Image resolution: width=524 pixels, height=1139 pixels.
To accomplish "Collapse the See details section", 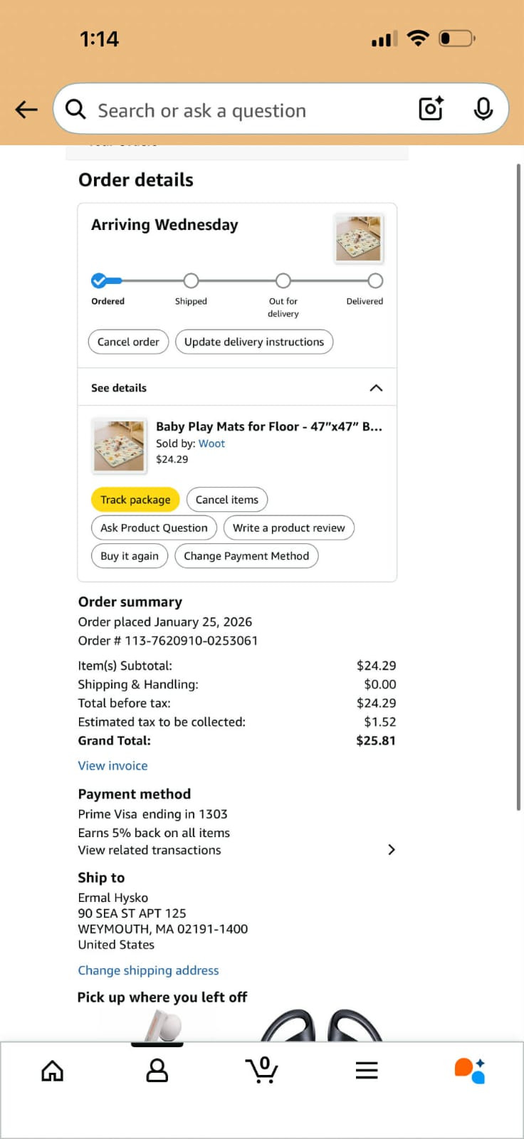I will click(376, 388).
